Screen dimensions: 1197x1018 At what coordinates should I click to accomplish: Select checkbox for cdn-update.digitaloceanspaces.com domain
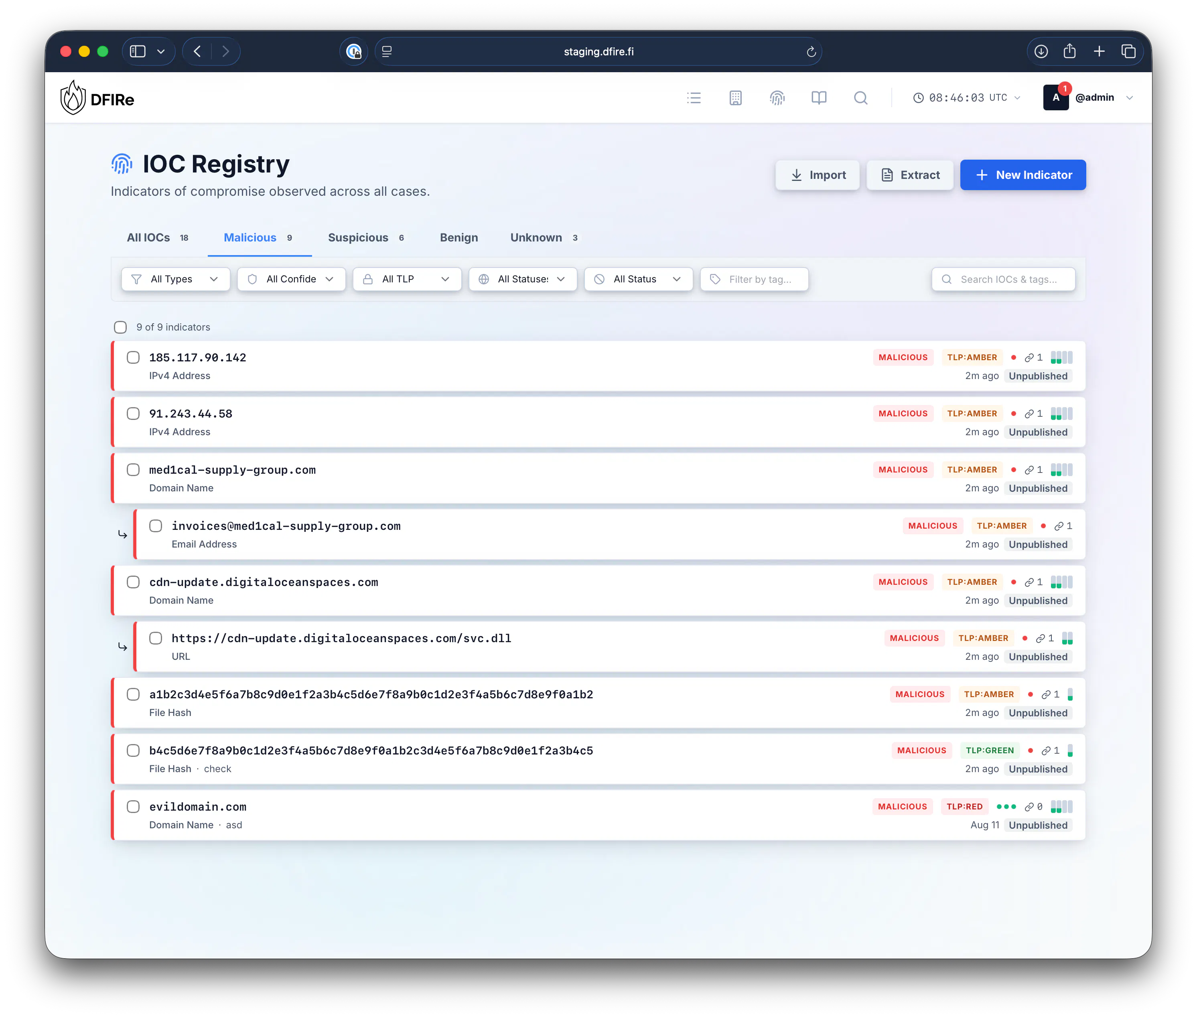[133, 582]
